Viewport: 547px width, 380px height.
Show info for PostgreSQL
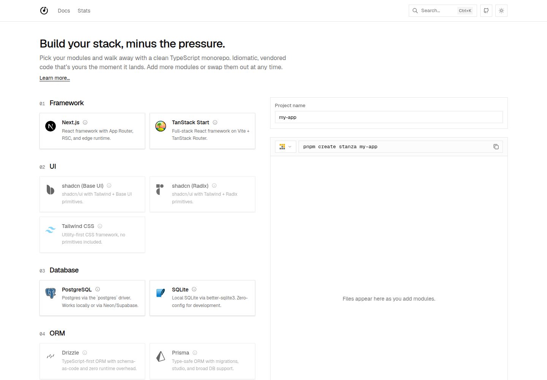tap(98, 289)
